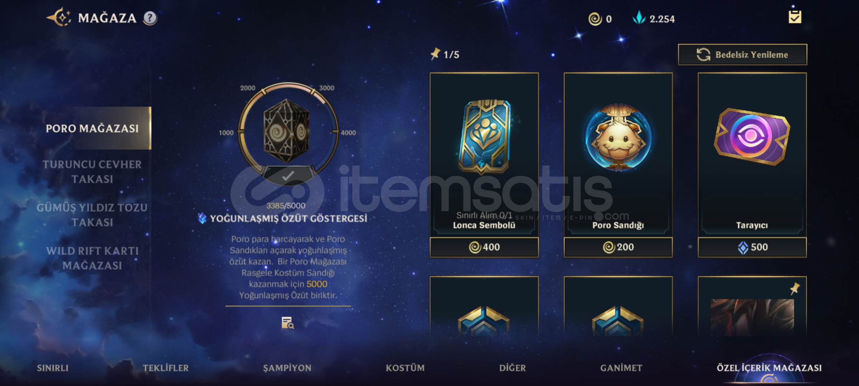
Task: Open the Mağaza help question mark icon
Action: point(150,18)
